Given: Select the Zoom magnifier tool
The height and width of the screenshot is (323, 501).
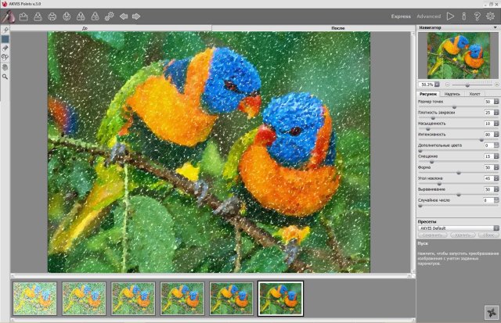Looking at the screenshot, I should (5, 77).
